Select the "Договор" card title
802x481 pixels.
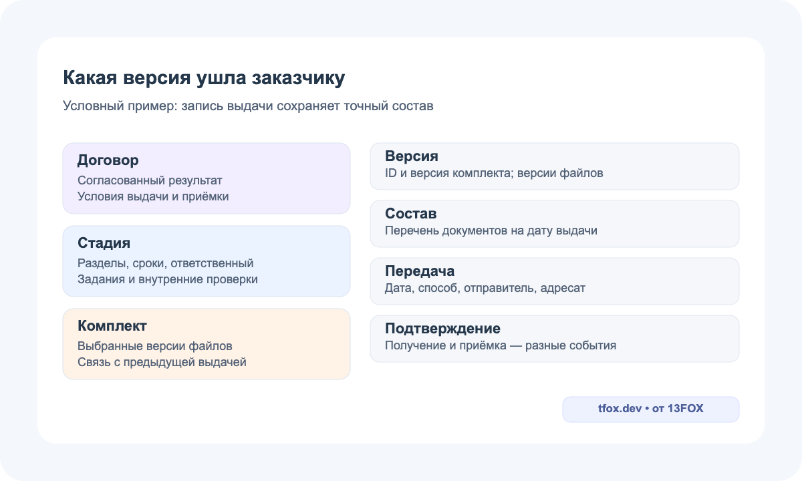108,160
